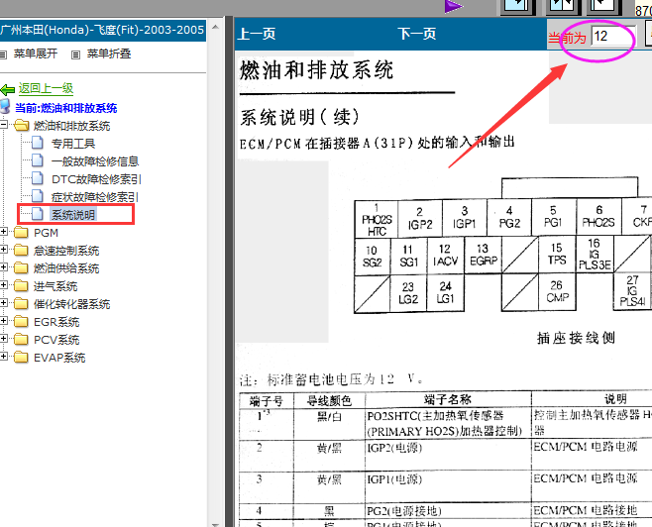Click the folder icon of 燃油和排放系统
This screenshot has height=527, width=652.
21,125
